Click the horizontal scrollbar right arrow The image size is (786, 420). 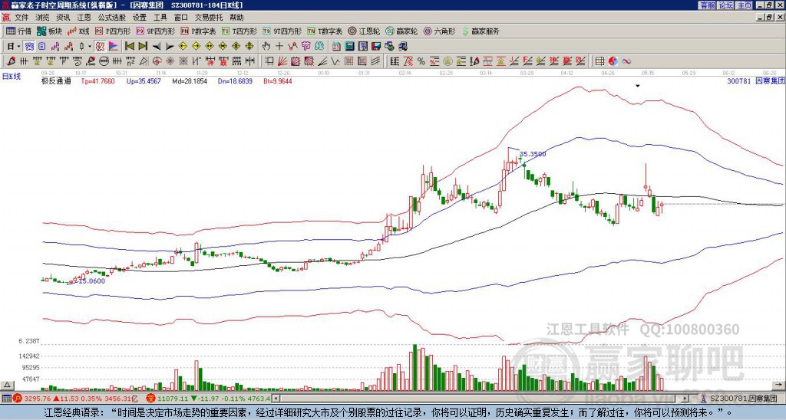685,399
